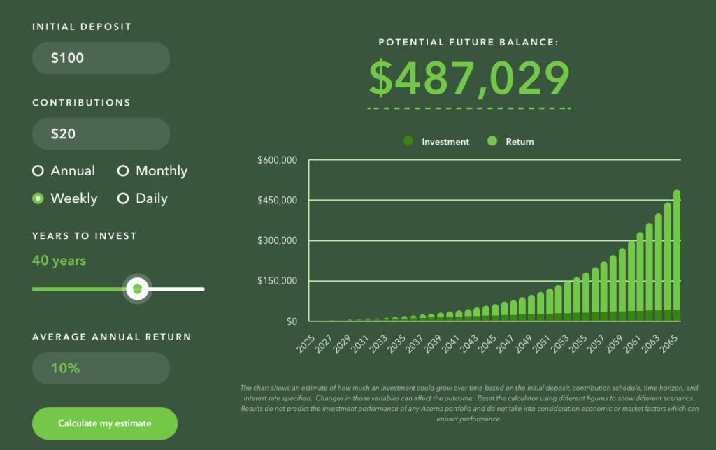The image size is (716, 450).
Task: Click the acorn slider handle
Action: pos(137,288)
